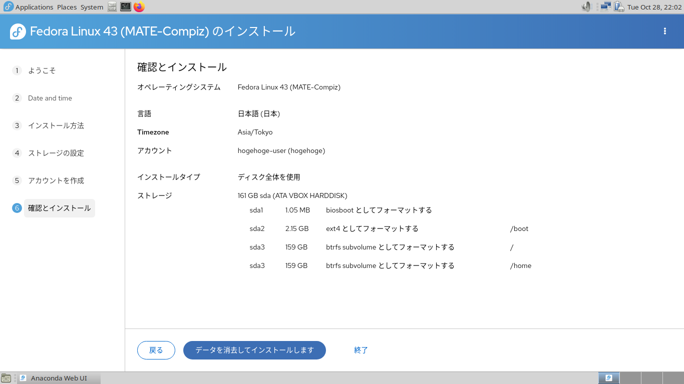
Task: Click the sda1 partition name
Action: tap(256, 210)
